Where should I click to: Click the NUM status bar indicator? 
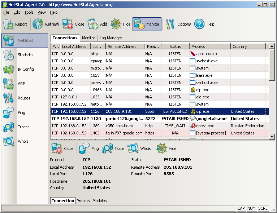click(252, 208)
